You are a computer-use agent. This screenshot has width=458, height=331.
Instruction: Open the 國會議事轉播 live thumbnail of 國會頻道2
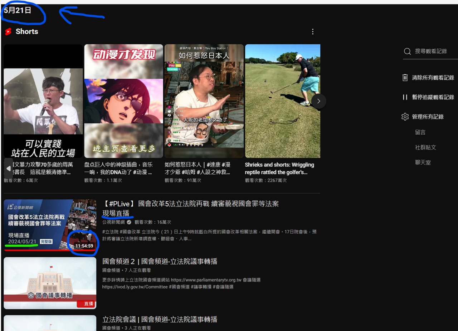click(50, 283)
